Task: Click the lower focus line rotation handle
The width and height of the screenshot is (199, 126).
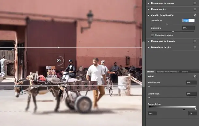Action: (59, 85)
